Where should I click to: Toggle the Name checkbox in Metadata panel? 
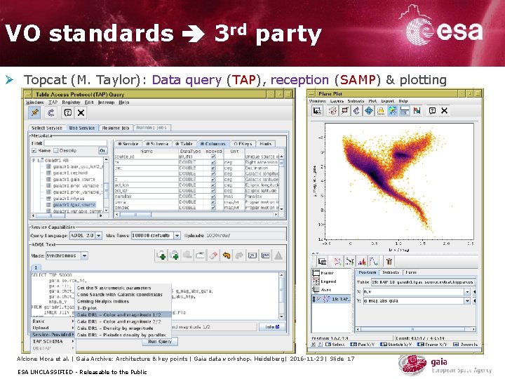(x=34, y=150)
